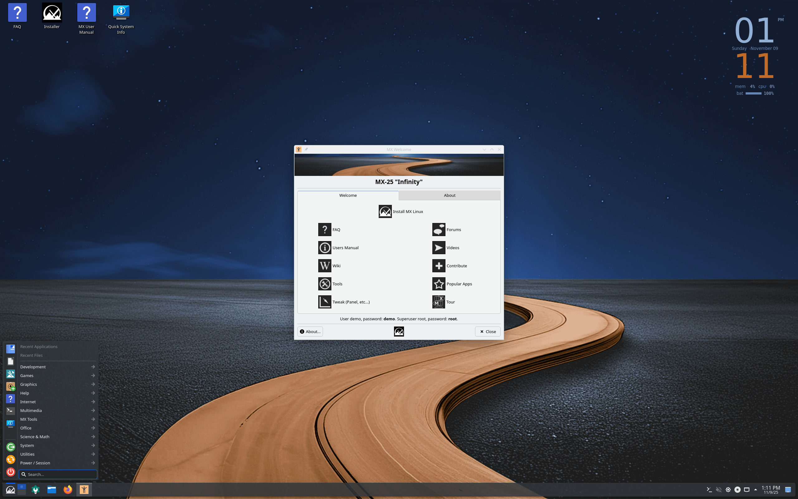
Task: Click the show desktop button on the taskbar
Action: (788, 489)
